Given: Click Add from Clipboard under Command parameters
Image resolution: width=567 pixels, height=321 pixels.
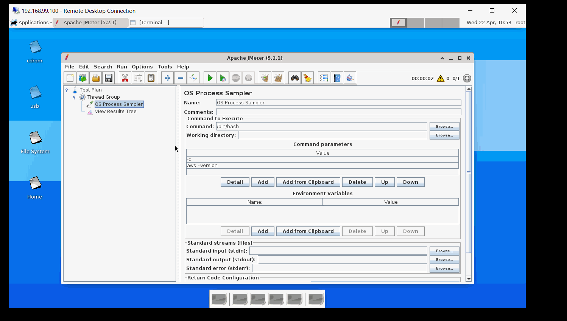Looking at the screenshot, I should coord(308,182).
